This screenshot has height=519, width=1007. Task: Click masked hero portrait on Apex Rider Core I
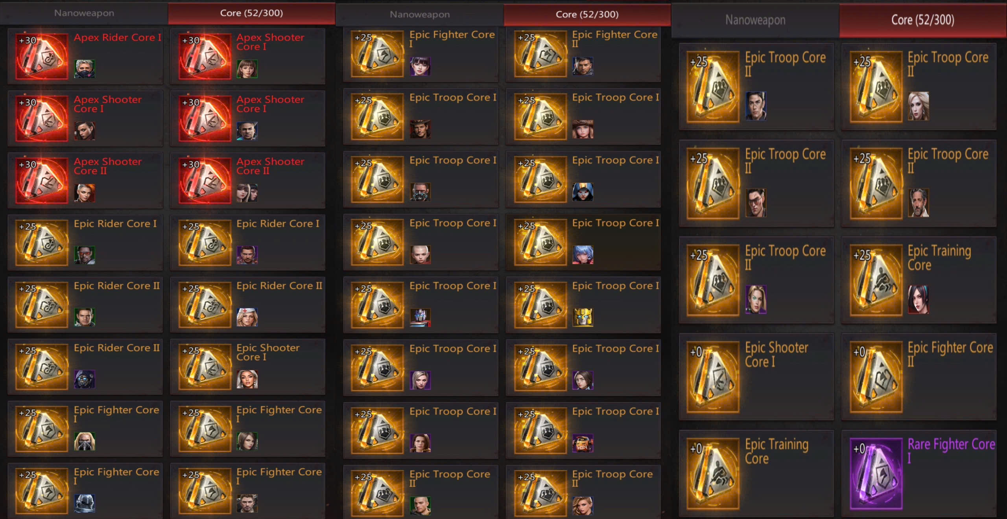tap(85, 69)
